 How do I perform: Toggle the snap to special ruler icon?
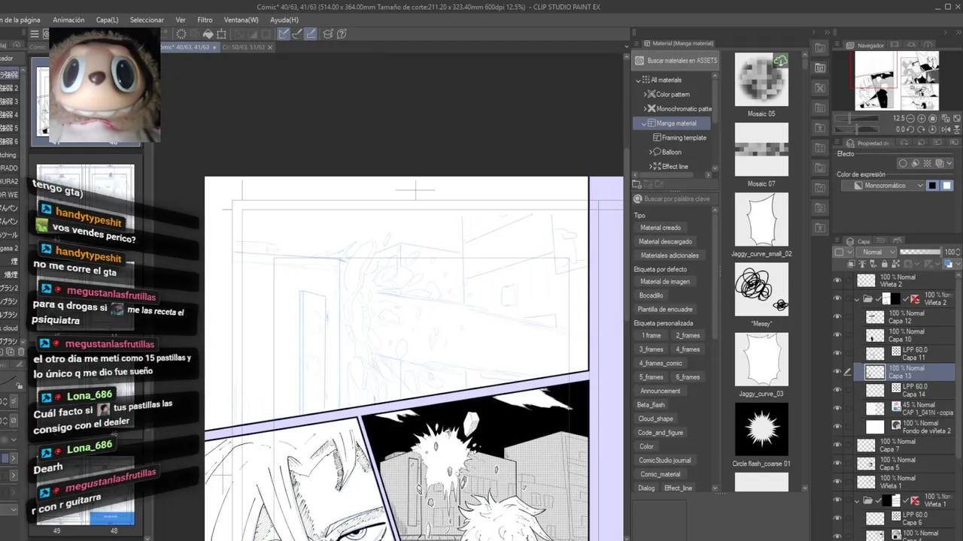click(296, 34)
